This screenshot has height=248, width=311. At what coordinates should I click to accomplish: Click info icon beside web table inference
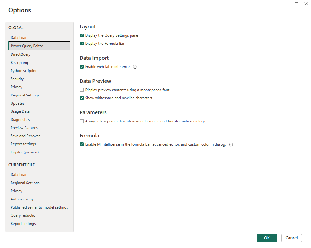135,67
